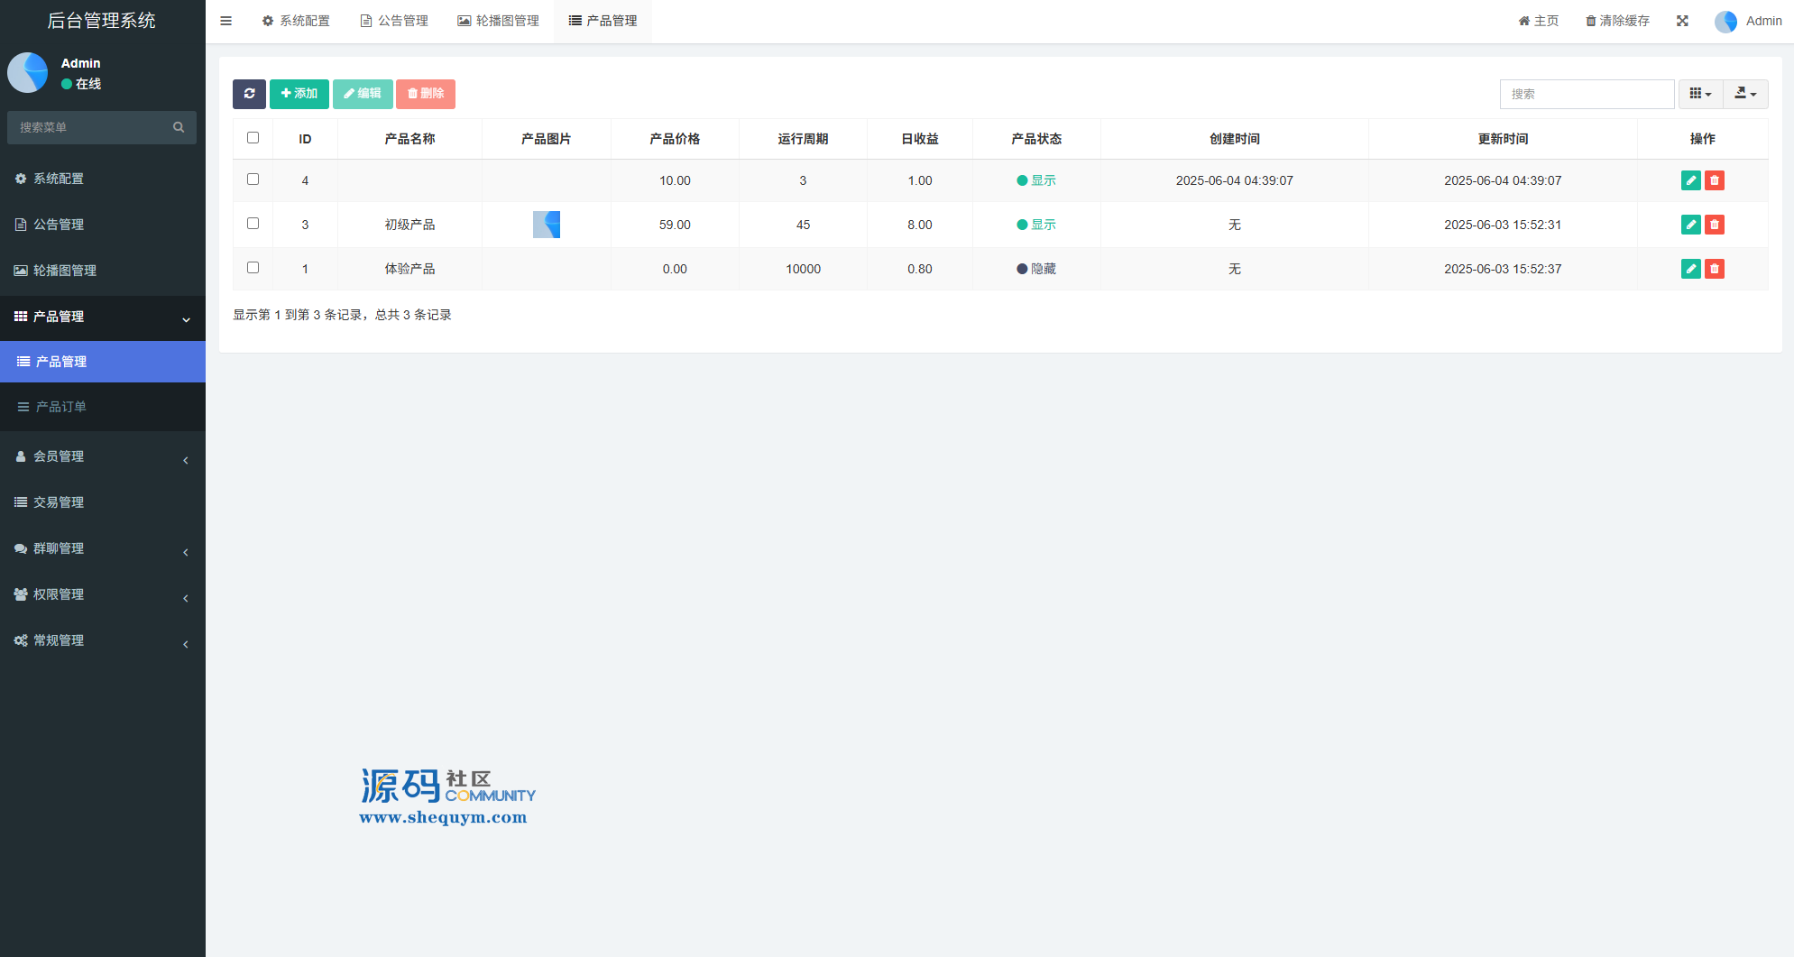Open the column visibility dropdown

coord(1700,94)
